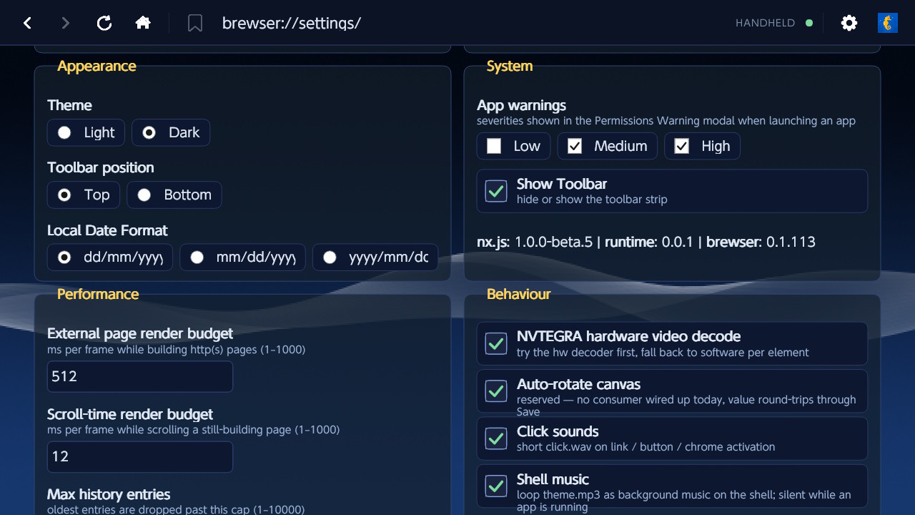Turn off Click sounds

tap(496, 438)
